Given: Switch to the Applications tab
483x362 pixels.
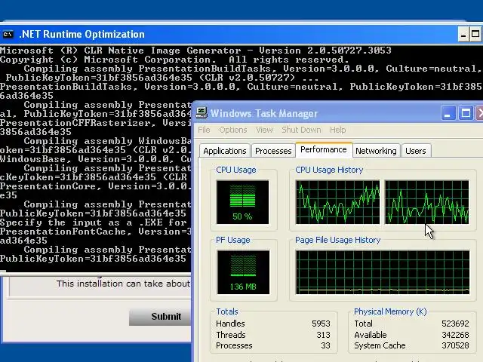Looking at the screenshot, I should (225, 151).
